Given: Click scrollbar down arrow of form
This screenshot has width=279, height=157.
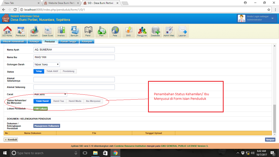Looking at the screenshot, I should tap(275, 135).
